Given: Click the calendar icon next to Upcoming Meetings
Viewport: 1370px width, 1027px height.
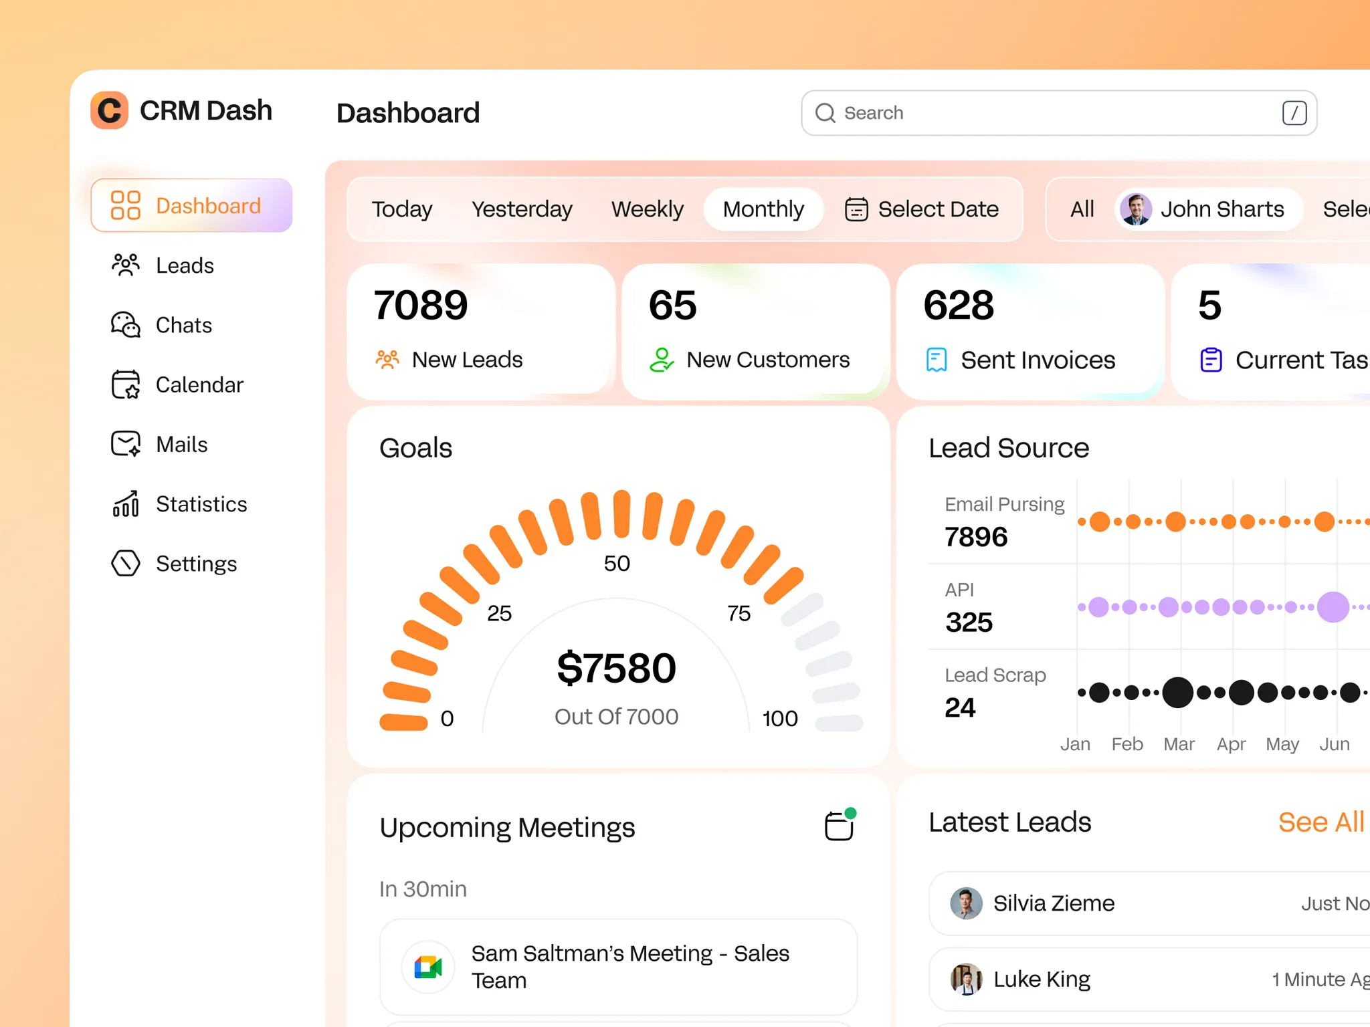Looking at the screenshot, I should point(839,826).
